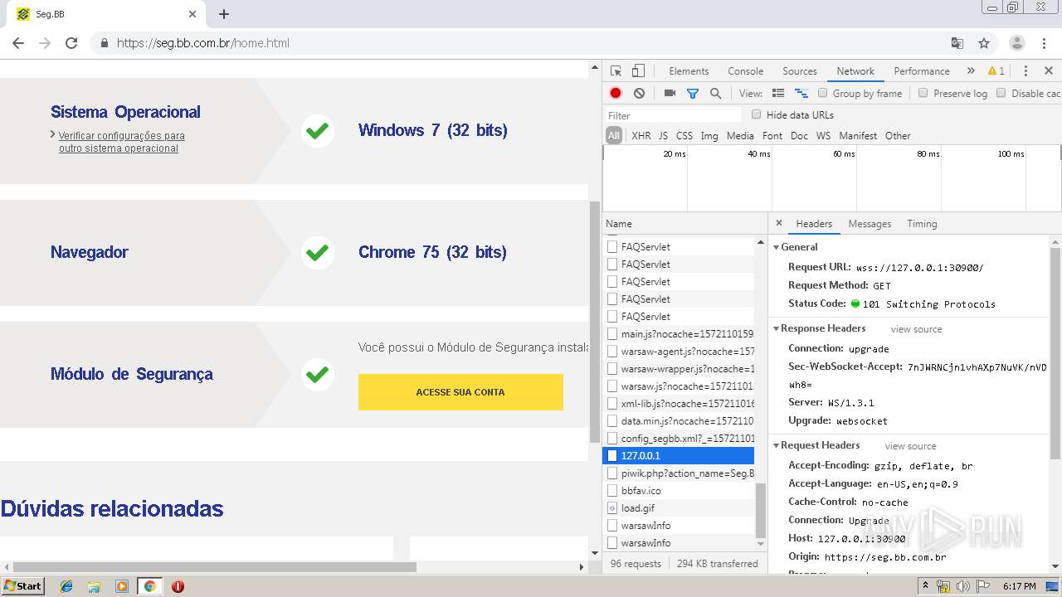Open Chrome main menu
The width and height of the screenshot is (1062, 597).
click(x=1045, y=43)
